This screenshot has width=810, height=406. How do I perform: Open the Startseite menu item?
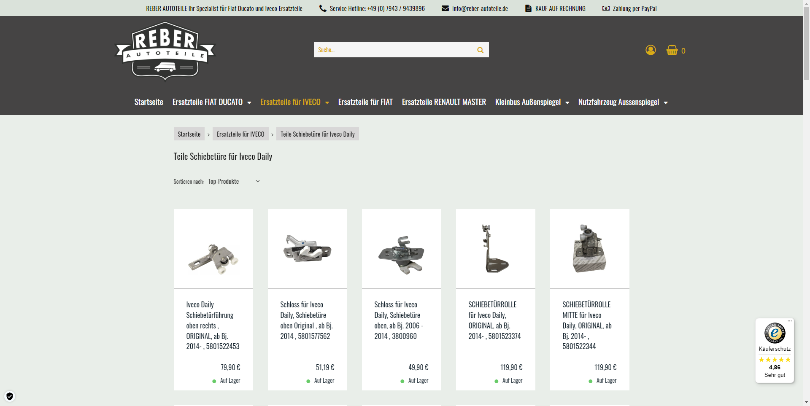(149, 102)
